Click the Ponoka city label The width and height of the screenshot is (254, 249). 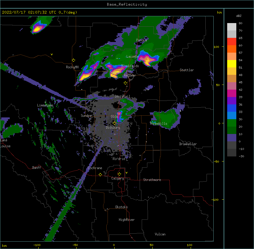pos(141,40)
